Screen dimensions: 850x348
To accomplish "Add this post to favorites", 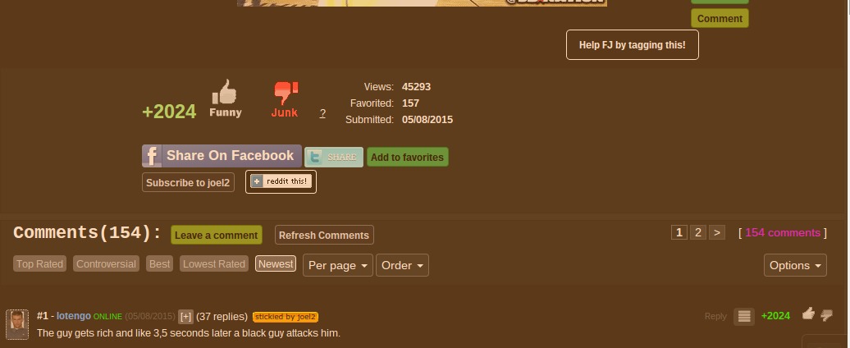I will click(x=407, y=157).
